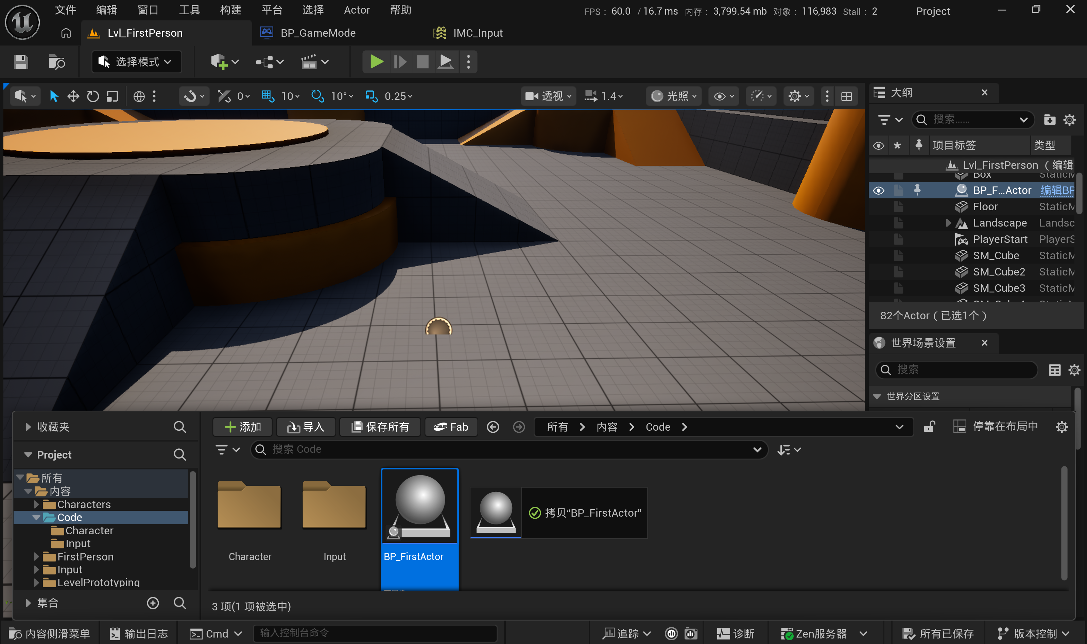Click the content browser lock icon
The width and height of the screenshot is (1087, 644).
[x=929, y=427]
